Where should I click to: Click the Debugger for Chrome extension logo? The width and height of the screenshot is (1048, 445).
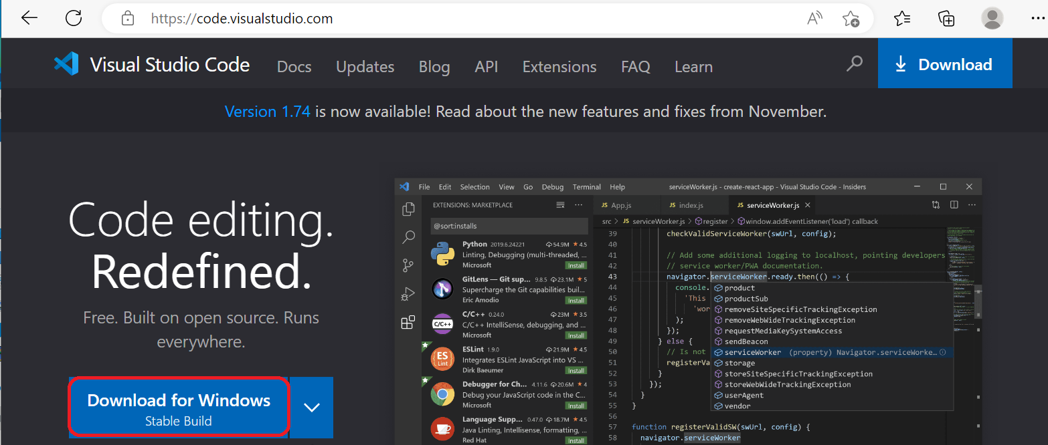pos(443,394)
